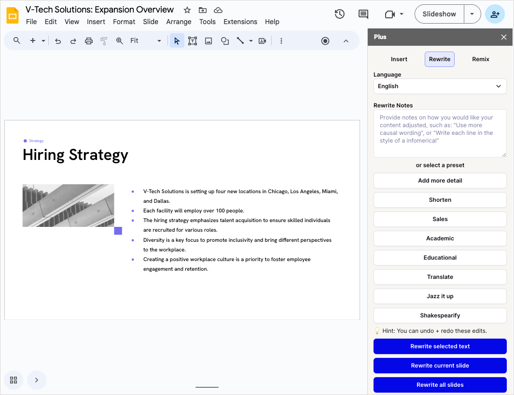Click Rewrite current slide
The width and height of the screenshot is (514, 395).
(440, 366)
